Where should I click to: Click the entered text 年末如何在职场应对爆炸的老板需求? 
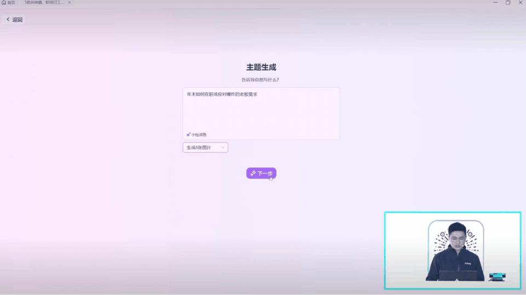pos(222,95)
